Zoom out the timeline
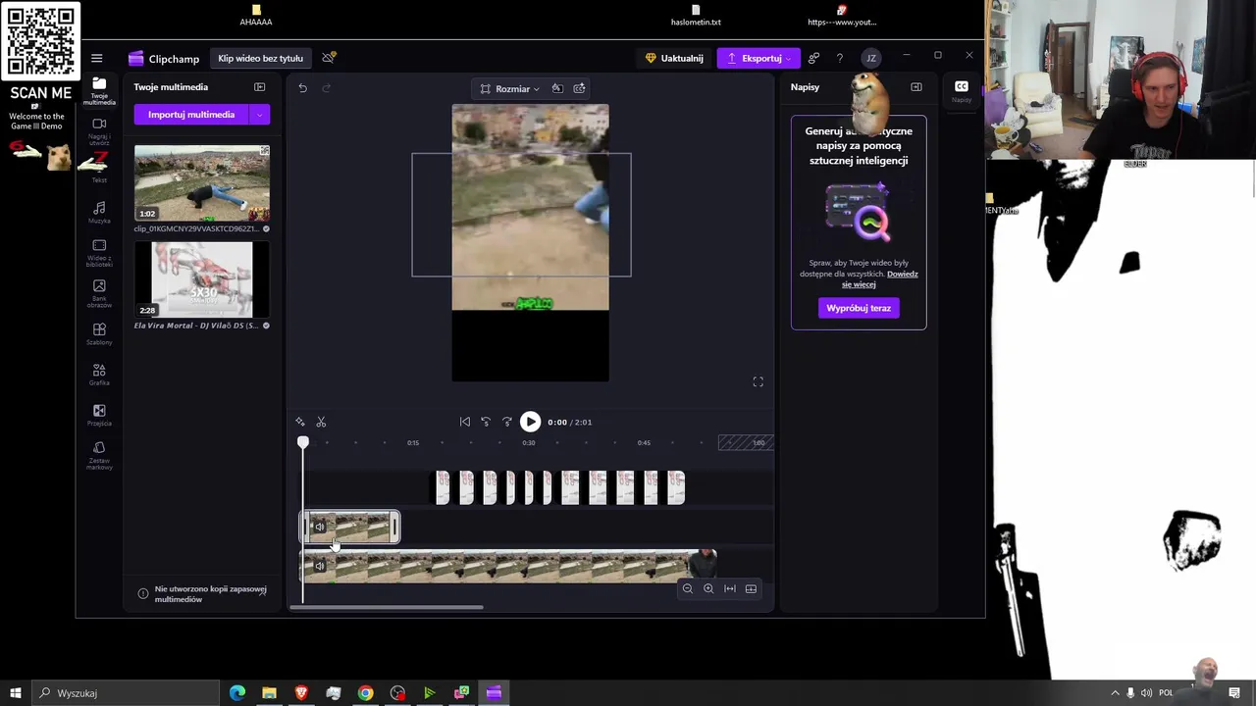The image size is (1256, 706). pyautogui.click(x=687, y=588)
